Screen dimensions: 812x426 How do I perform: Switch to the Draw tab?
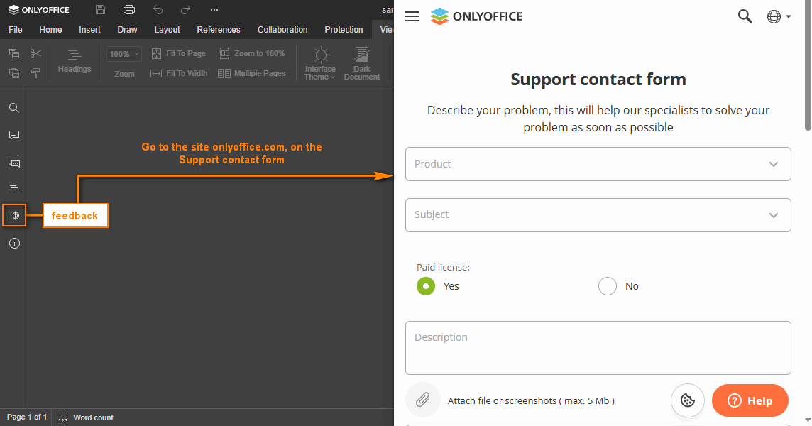127,30
